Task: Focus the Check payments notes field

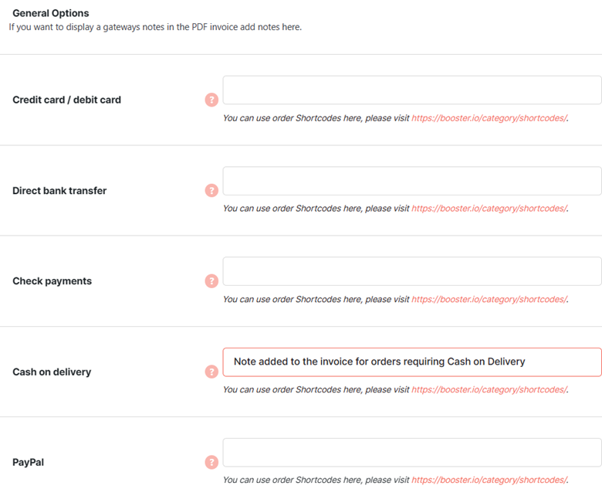Action: pos(412,271)
